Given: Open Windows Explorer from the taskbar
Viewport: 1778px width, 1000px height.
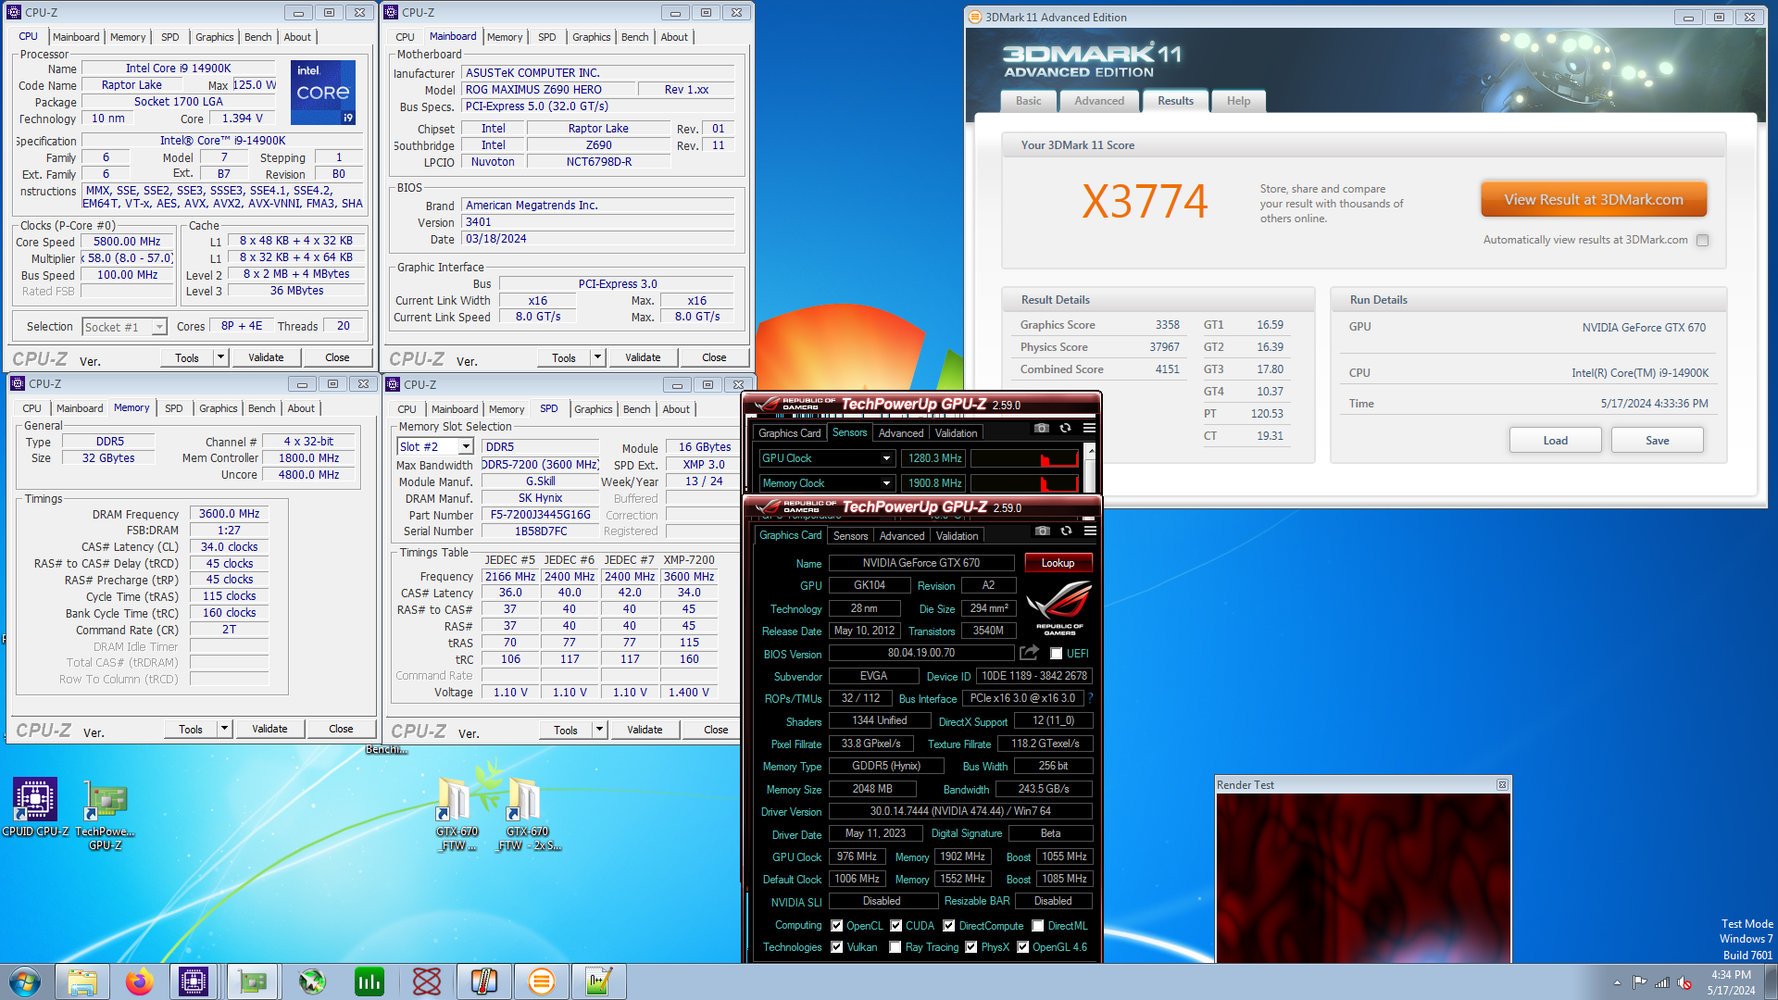Looking at the screenshot, I should click(82, 981).
